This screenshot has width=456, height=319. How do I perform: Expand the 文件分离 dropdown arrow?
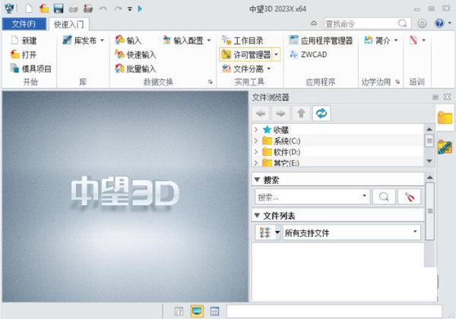pyautogui.click(x=269, y=68)
